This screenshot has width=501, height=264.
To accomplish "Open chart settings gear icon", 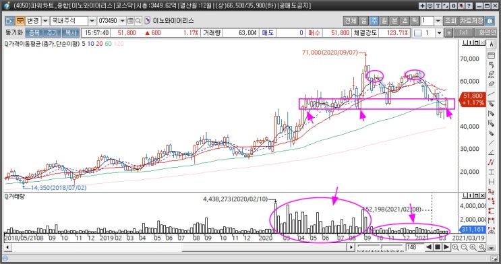I will [490, 21].
